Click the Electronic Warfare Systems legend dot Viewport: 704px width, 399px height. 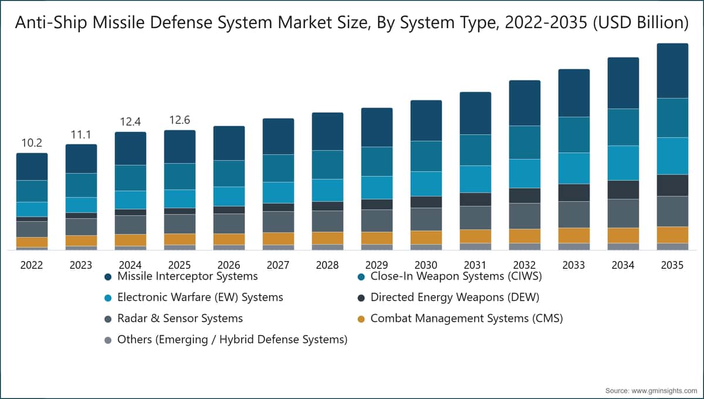(108, 297)
